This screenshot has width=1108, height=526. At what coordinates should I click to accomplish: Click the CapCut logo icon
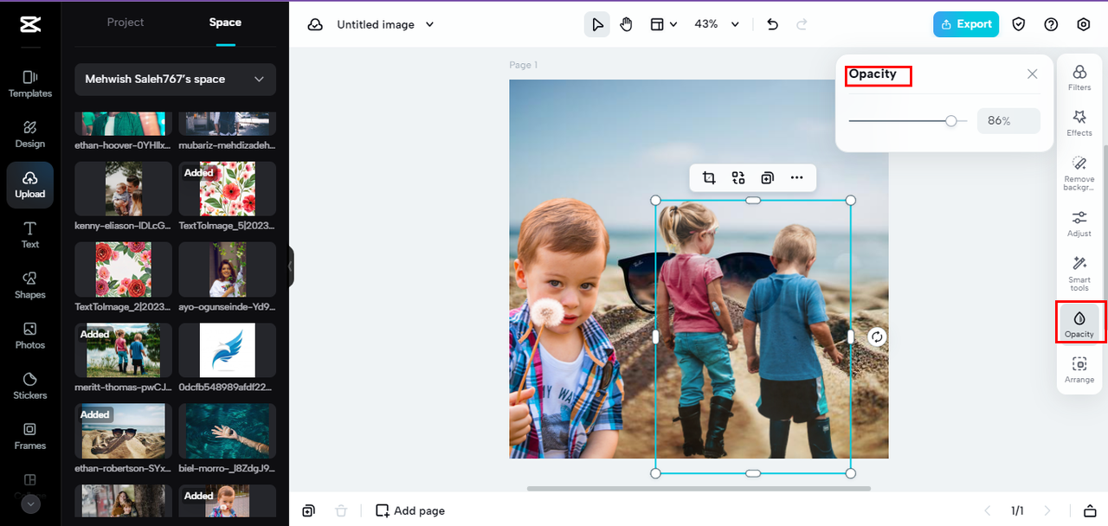coord(30,24)
